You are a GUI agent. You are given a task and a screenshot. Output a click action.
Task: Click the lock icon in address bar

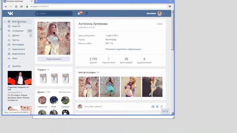[x=27, y=7]
